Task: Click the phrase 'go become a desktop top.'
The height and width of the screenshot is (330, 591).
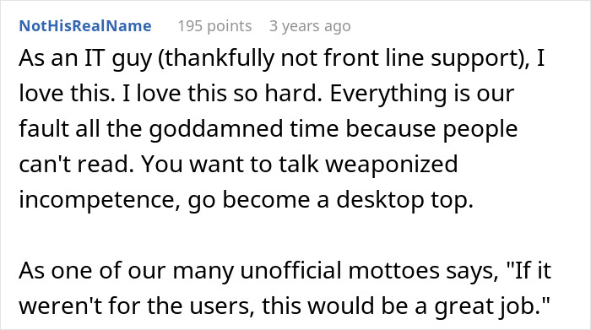Action: coord(330,199)
